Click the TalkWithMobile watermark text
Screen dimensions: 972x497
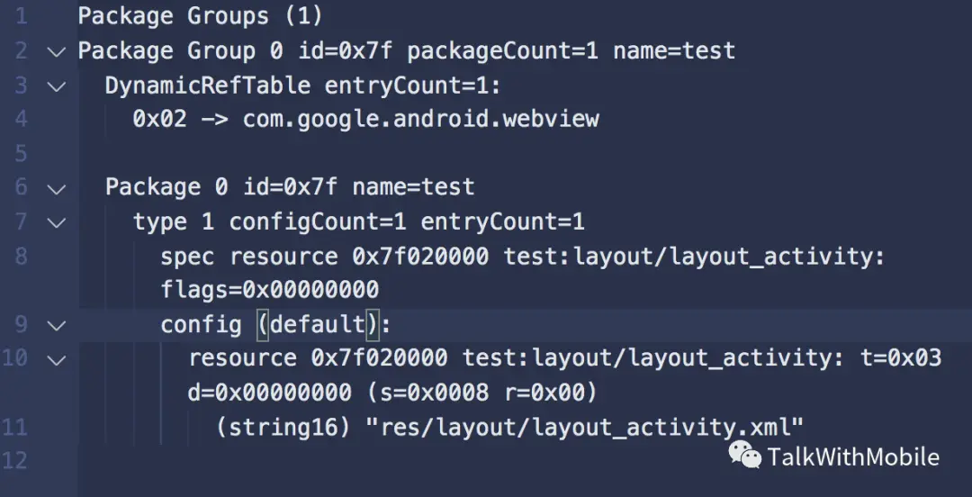tap(853, 457)
